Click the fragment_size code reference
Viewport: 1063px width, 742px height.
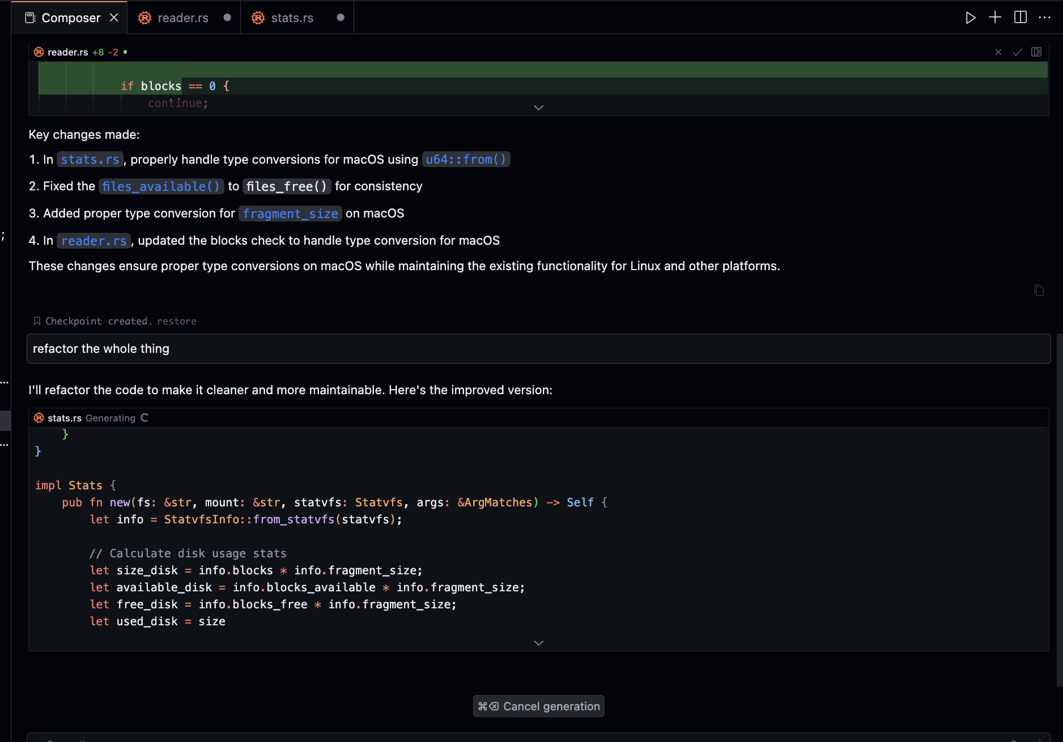pyautogui.click(x=290, y=214)
